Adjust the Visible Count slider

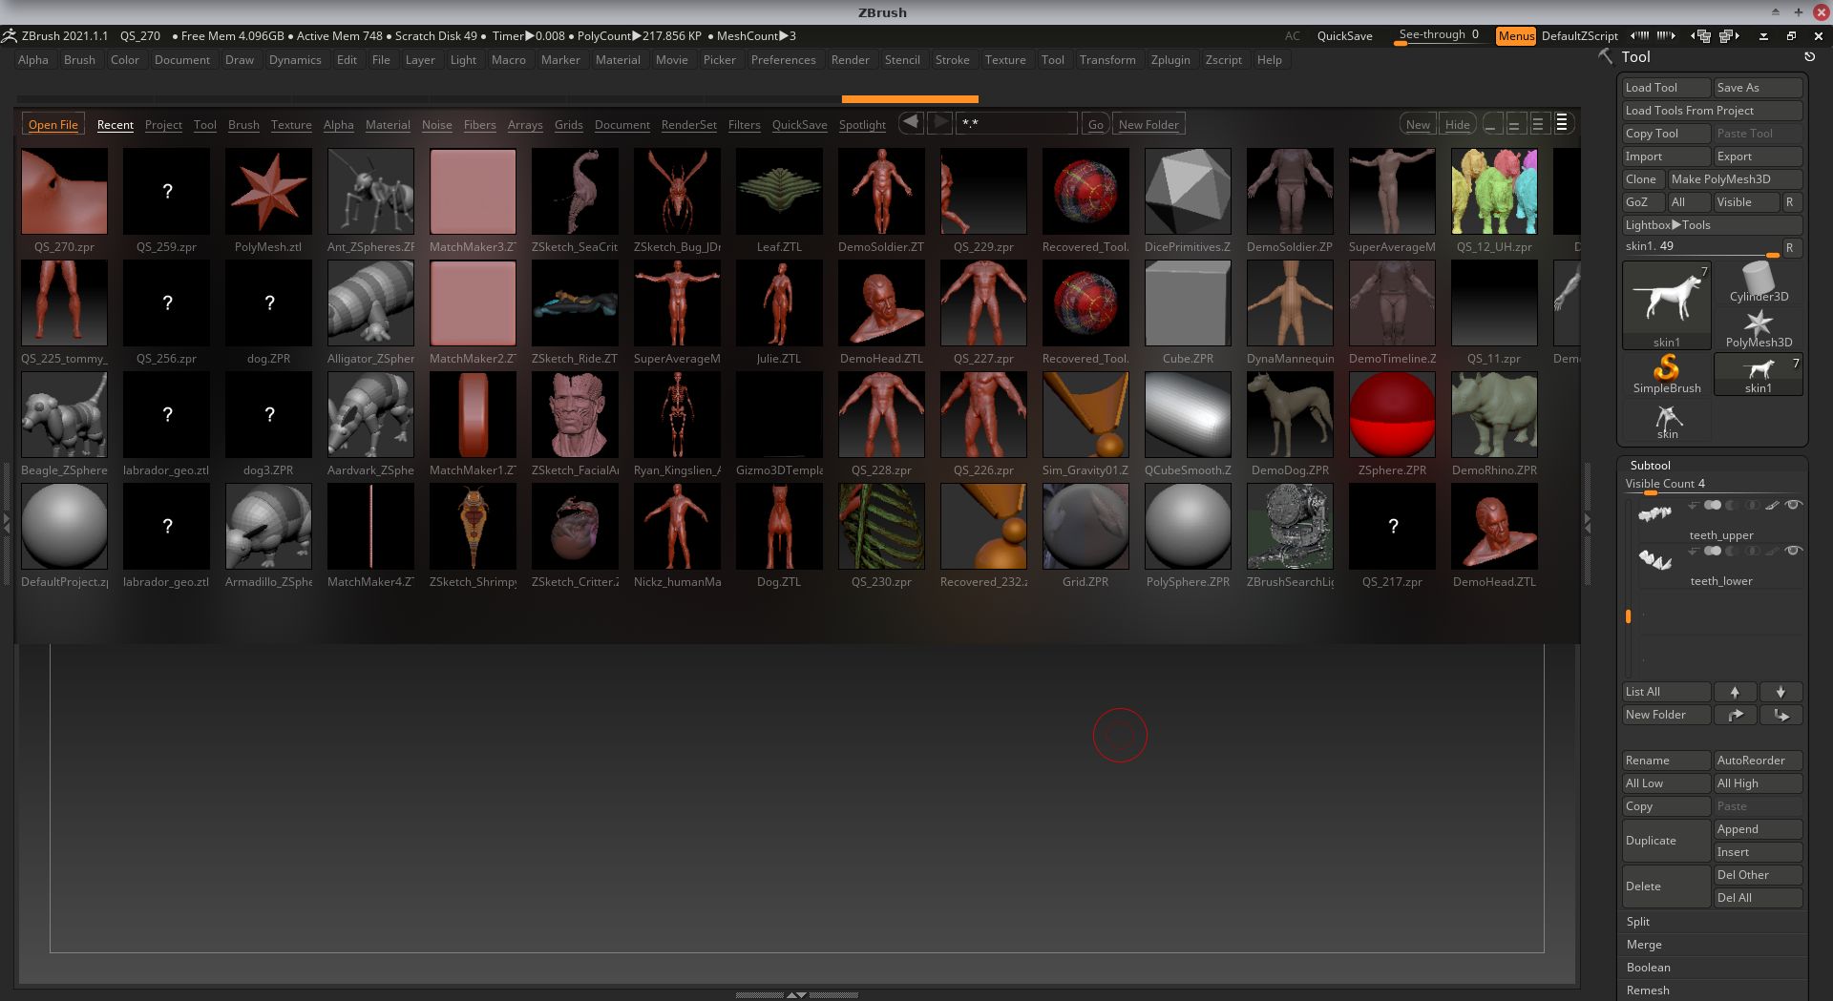click(x=1713, y=485)
